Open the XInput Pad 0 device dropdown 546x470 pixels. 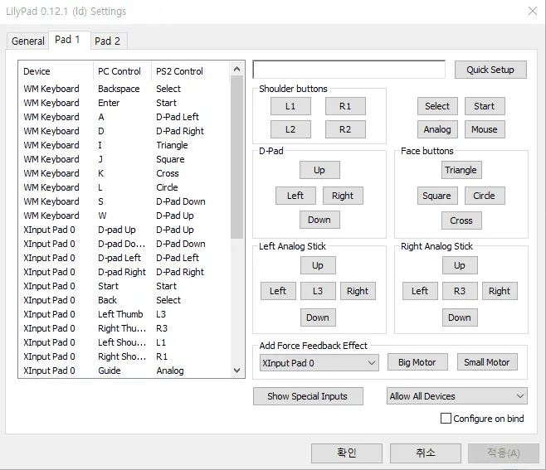click(x=319, y=363)
